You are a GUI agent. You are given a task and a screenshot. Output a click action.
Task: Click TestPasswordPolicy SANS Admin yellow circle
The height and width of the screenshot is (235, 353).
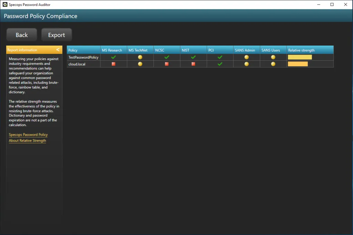pos(246,57)
